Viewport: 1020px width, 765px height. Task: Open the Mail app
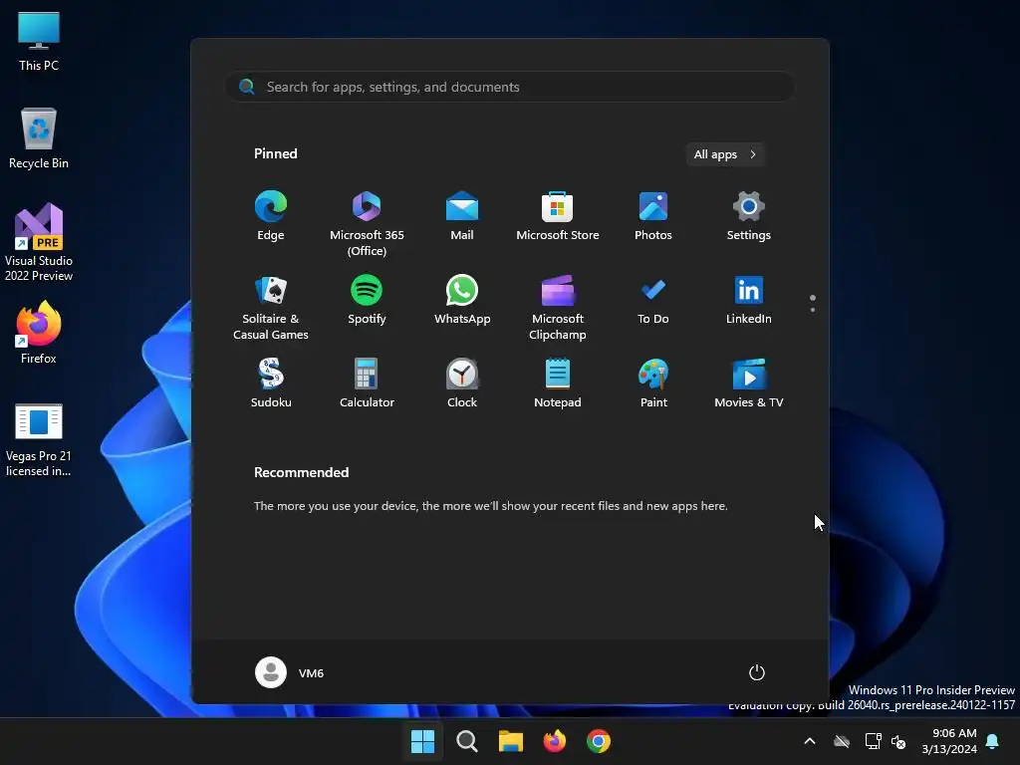pos(462,216)
